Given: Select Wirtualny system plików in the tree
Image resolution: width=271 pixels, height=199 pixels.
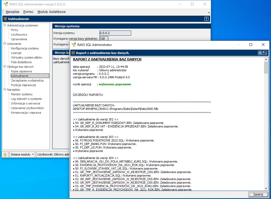Looking at the screenshot, I should [27, 58].
